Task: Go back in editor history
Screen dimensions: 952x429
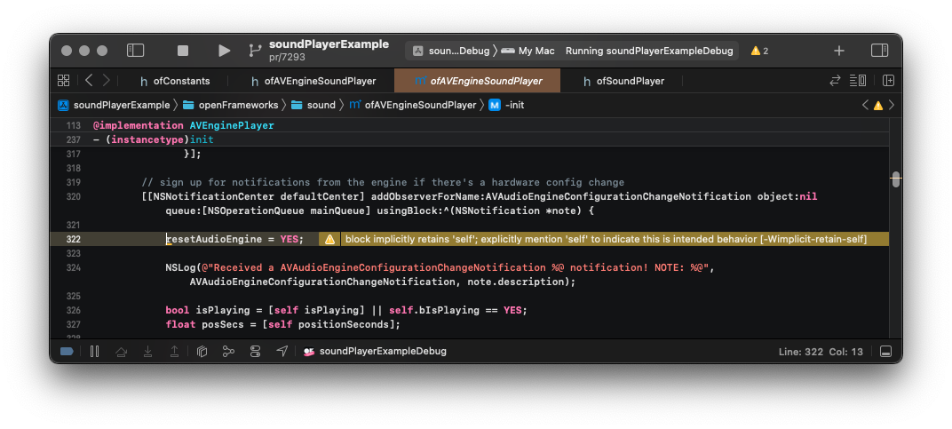Action: tap(89, 80)
